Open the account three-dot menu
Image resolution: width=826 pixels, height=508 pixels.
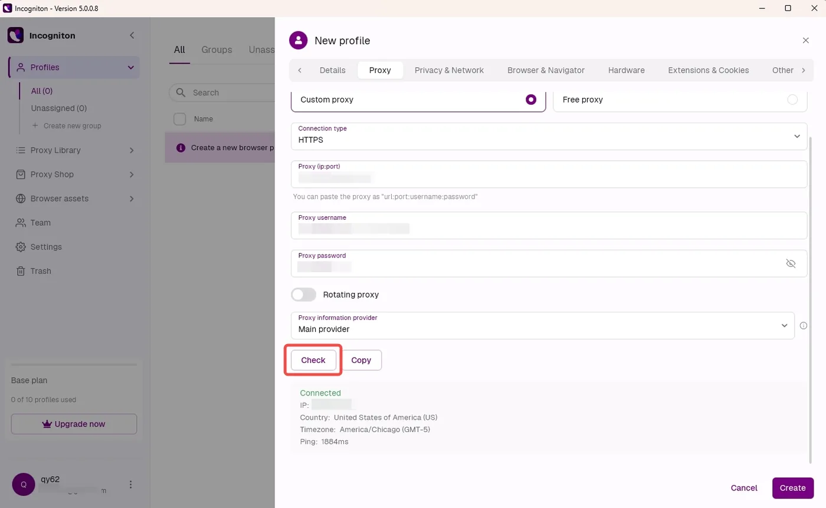(x=131, y=484)
